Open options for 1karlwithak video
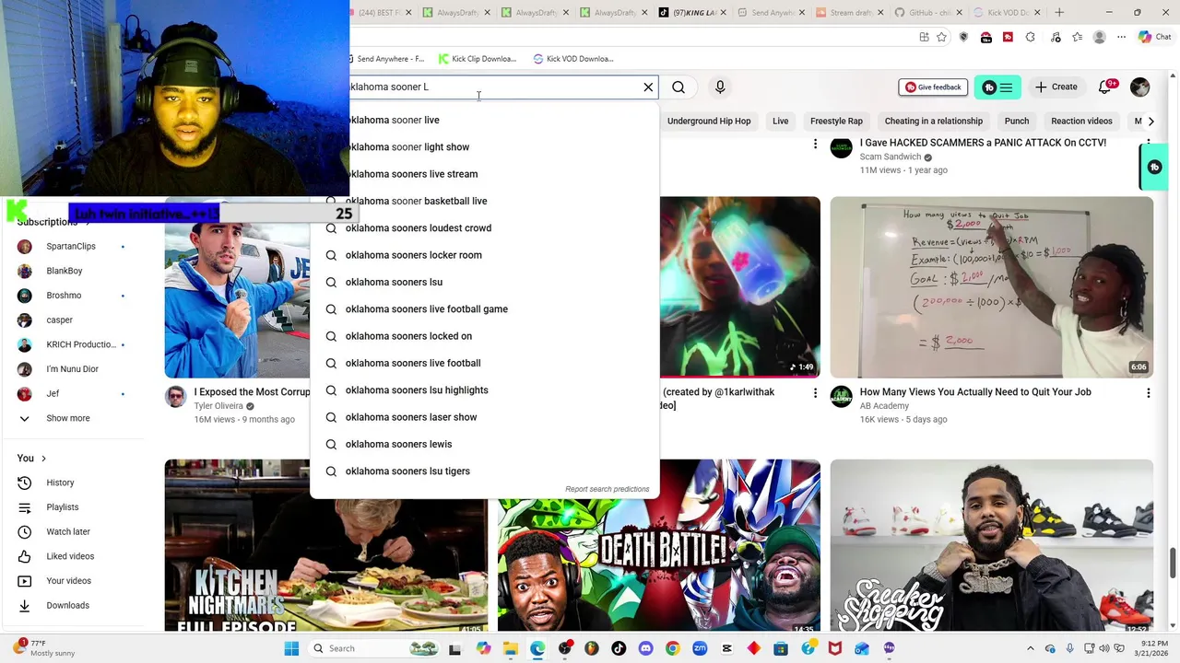 coord(815,393)
